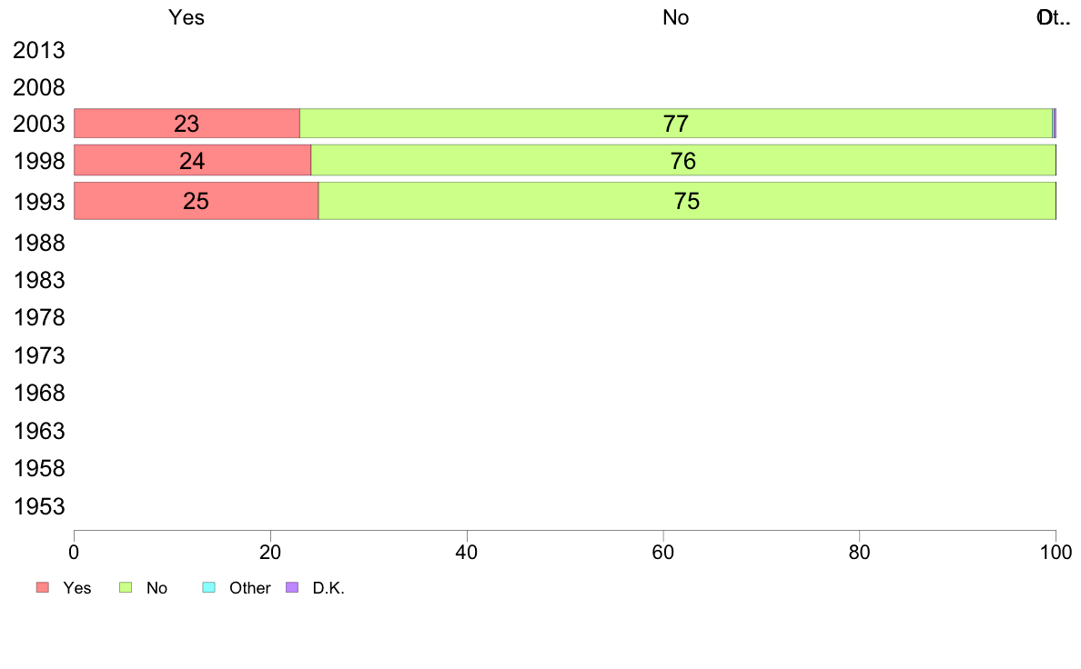
Task: Click the Yes column header label
Action: [187, 17]
